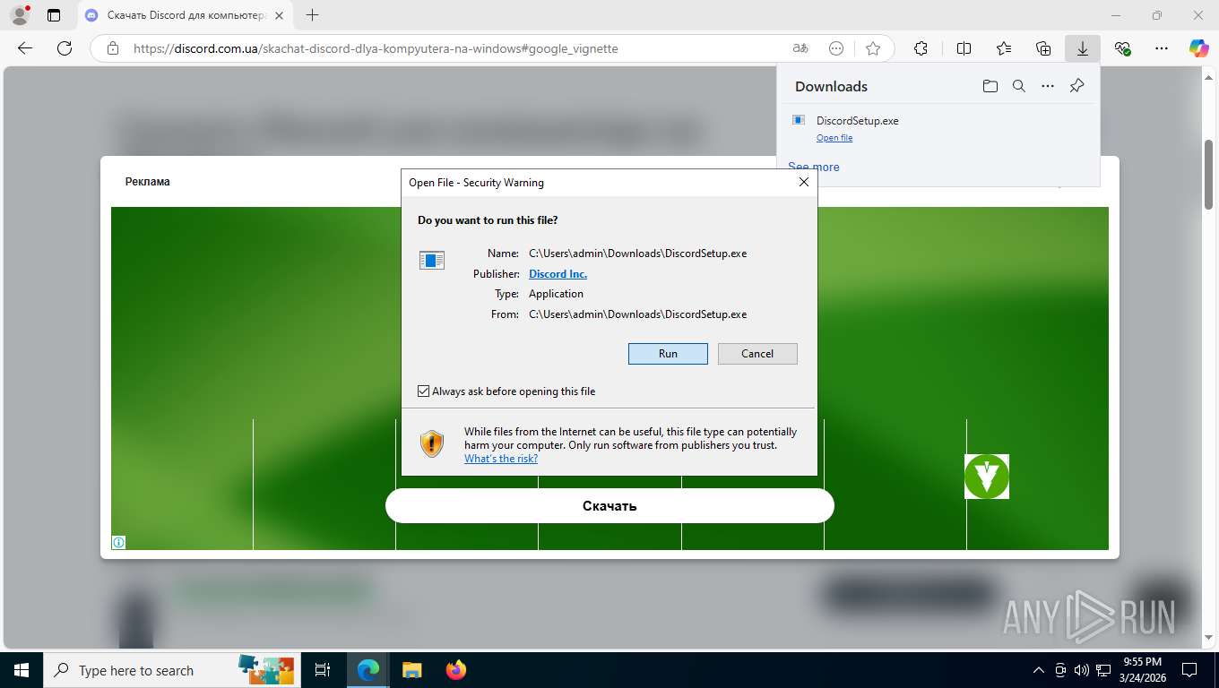Click See more in Downloads
This screenshot has width=1219, height=688.
coord(814,167)
